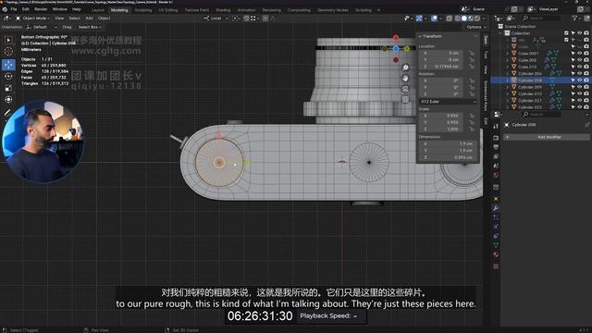Toggle Collection exclude checkbox in outliner
The width and height of the screenshot is (592, 333).
(x=566, y=33)
